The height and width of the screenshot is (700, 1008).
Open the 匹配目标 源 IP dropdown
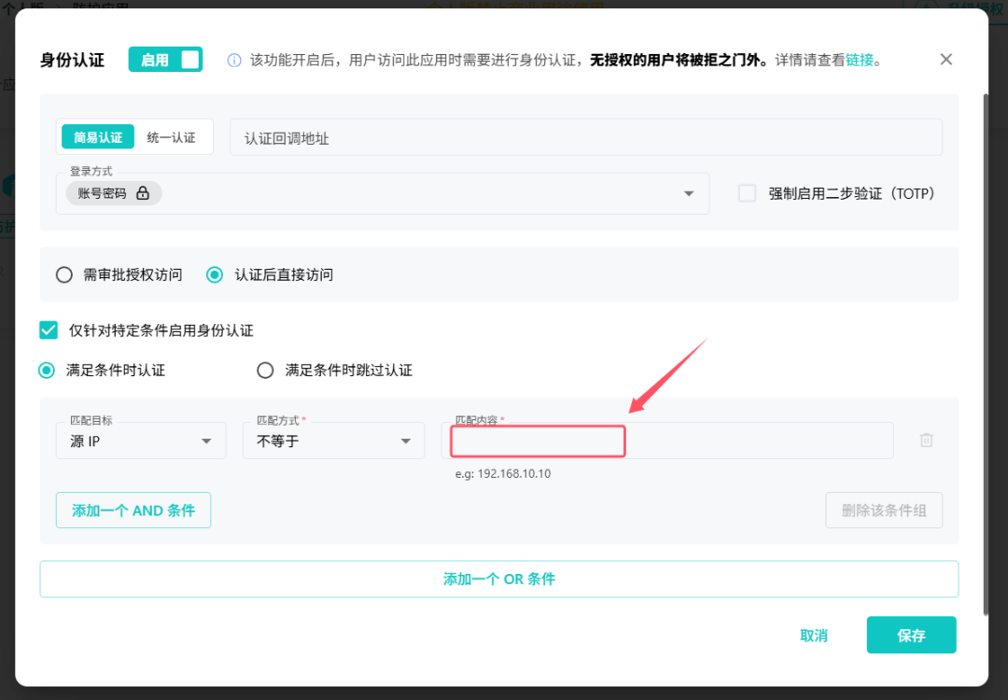pyautogui.click(x=141, y=441)
